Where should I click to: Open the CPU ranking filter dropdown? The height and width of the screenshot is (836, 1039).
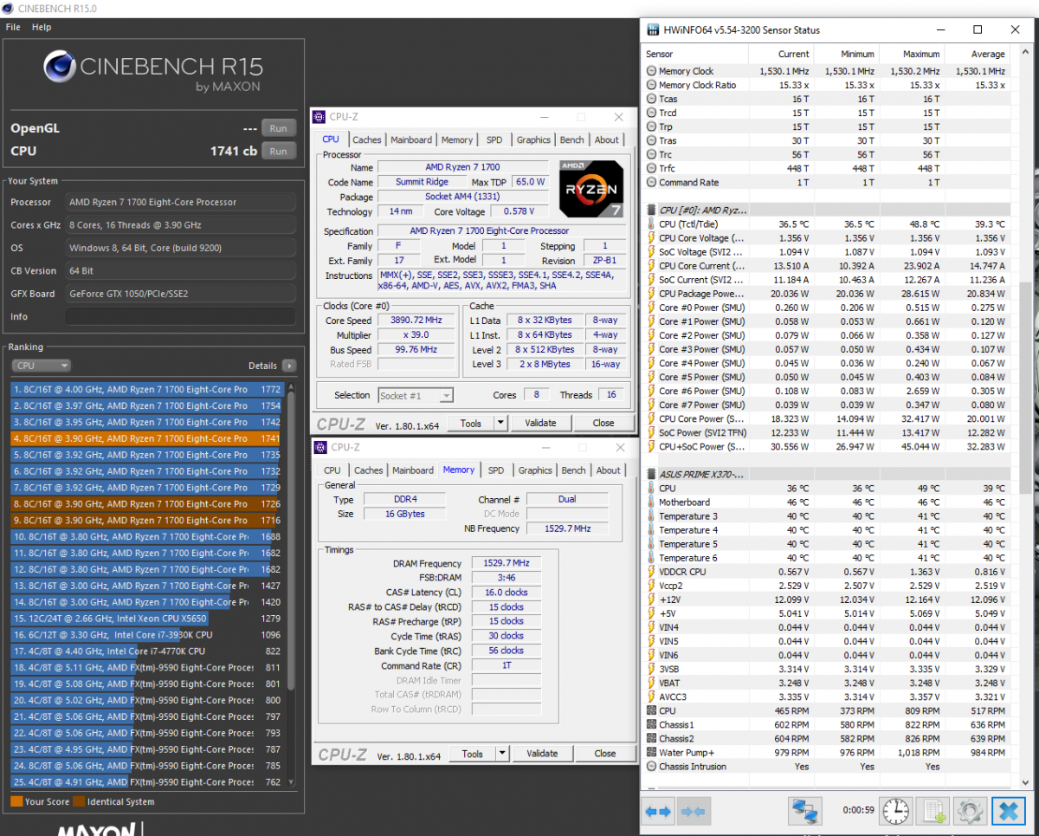click(41, 366)
